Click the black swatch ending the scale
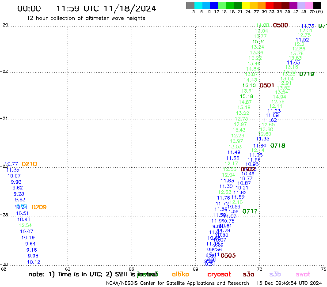327x287 pixels. [x=317, y=5]
